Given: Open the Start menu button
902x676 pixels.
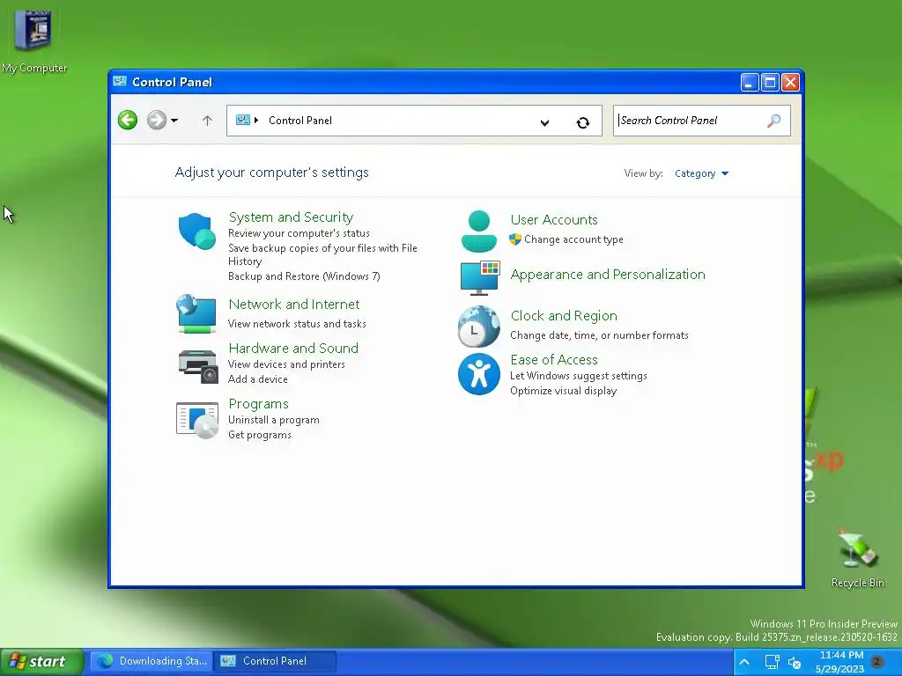Looking at the screenshot, I should [41, 662].
